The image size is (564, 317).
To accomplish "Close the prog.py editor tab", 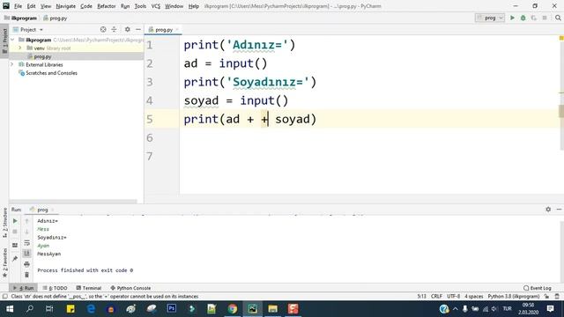I will coord(177,29).
